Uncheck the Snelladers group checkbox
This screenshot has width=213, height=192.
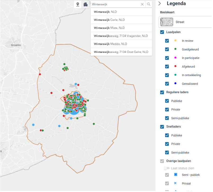point(162,127)
